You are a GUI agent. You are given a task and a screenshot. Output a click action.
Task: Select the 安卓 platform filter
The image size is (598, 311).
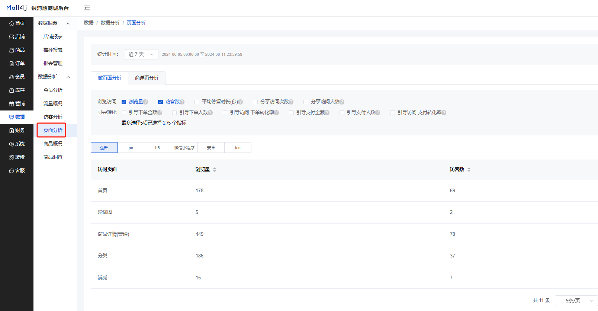coord(211,148)
